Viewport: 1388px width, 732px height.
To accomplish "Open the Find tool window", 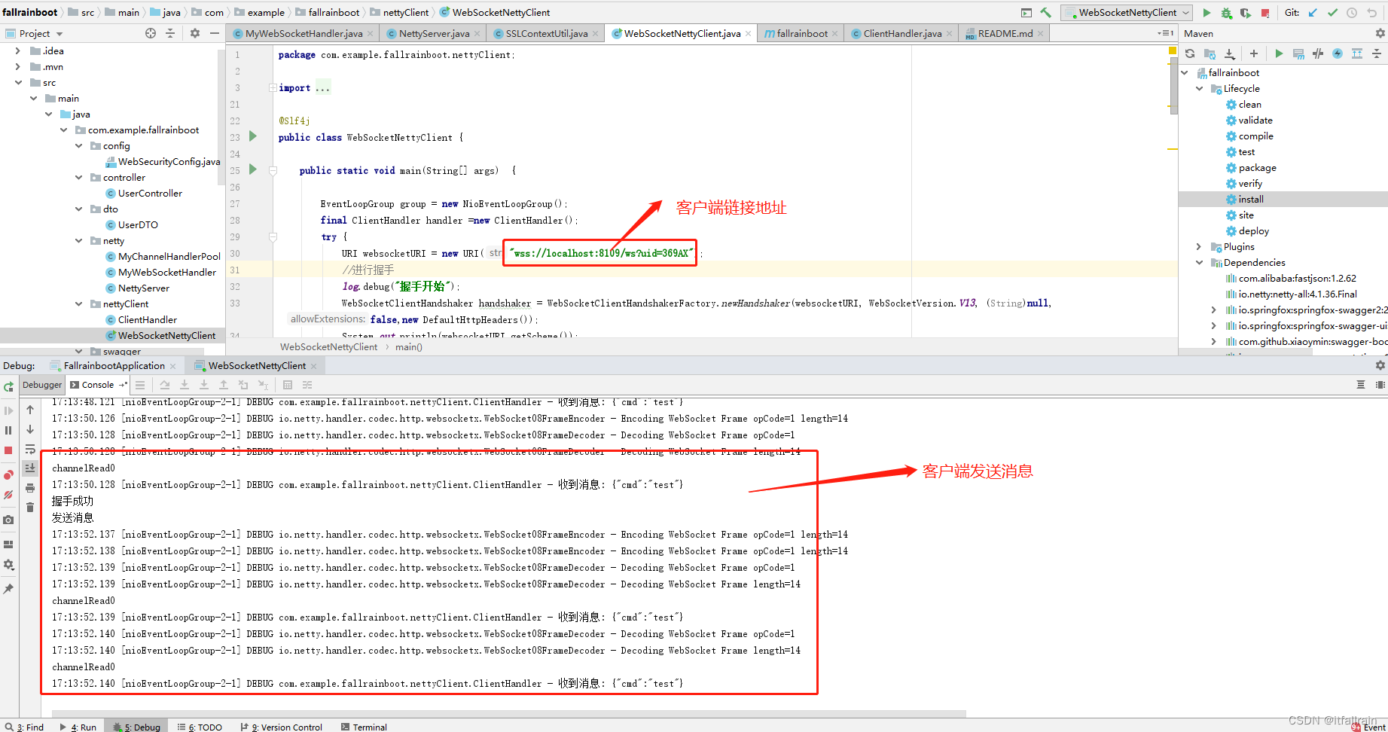I will pyautogui.click(x=24, y=727).
